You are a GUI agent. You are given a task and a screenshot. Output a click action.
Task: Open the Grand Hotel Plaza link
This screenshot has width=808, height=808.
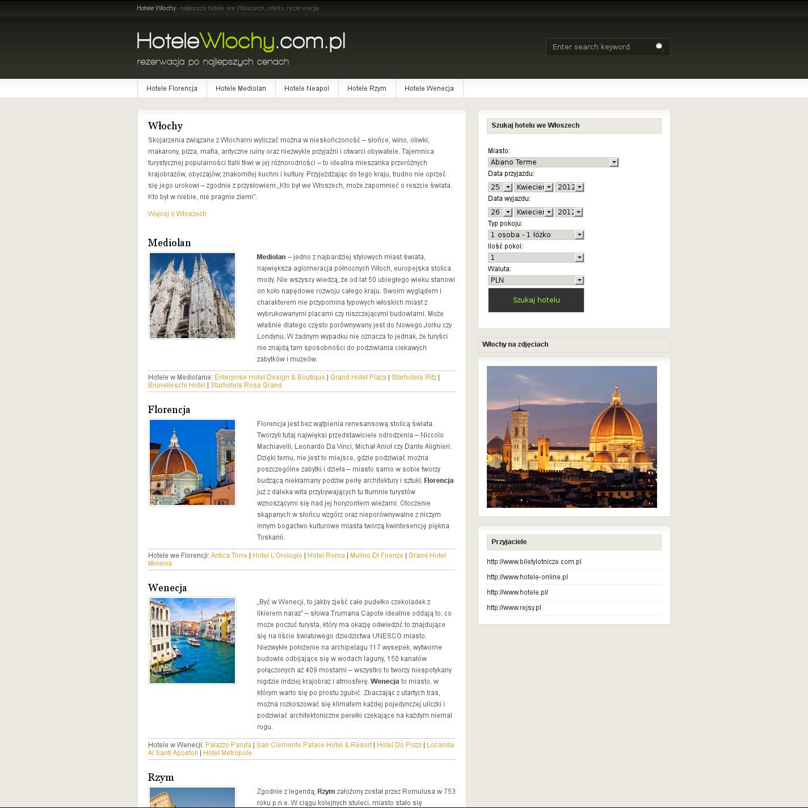pos(358,377)
